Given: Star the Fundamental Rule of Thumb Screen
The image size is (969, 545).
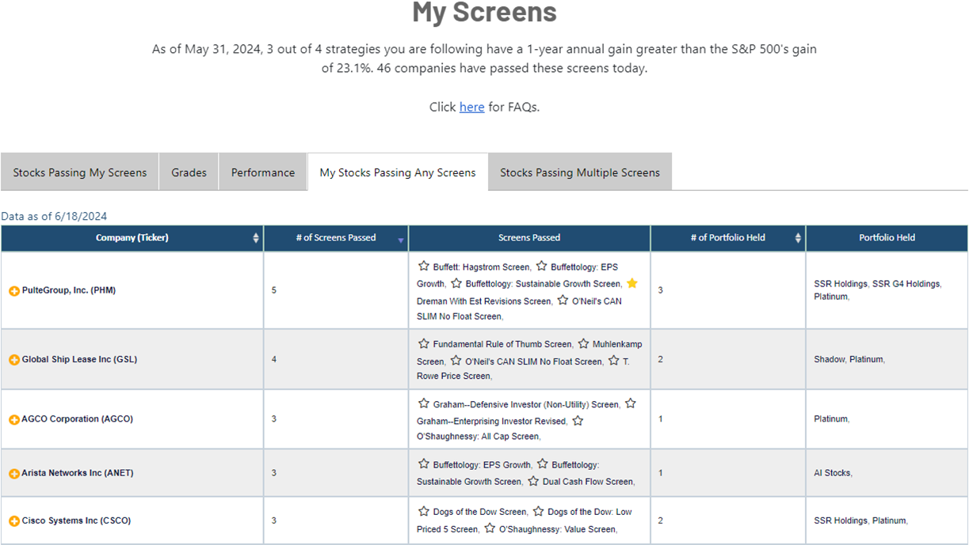Looking at the screenshot, I should tap(424, 343).
